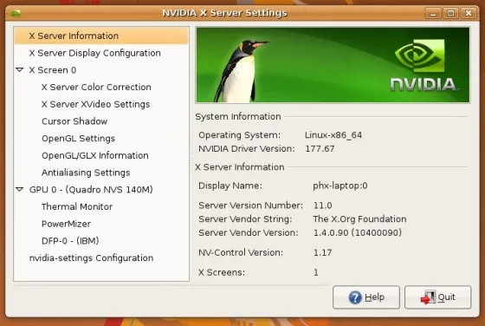Click the System Information section heading
485x326 pixels.
click(x=238, y=117)
